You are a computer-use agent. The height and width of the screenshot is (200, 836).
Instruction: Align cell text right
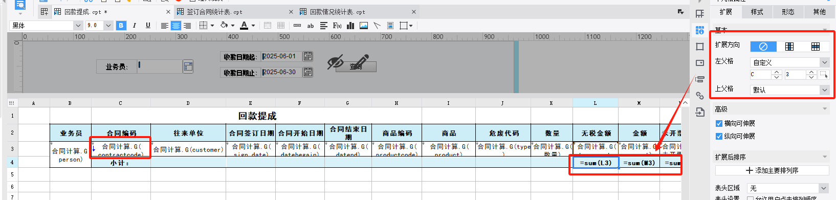(x=187, y=26)
